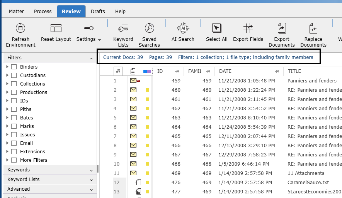Check the Binders filter checkbox

14,67
